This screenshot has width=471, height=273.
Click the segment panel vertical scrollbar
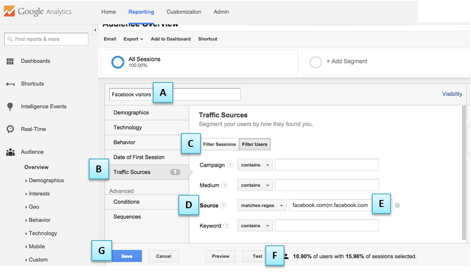click(x=465, y=173)
